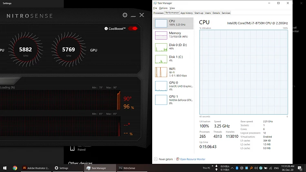Click the network speed monitor arrows in taskbar
This screenshot has width=306, height=172.
point(216,168)
